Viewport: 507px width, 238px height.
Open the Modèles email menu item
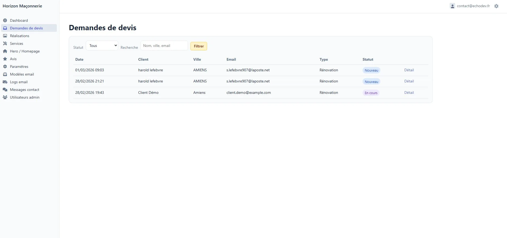tap(22, 74)
